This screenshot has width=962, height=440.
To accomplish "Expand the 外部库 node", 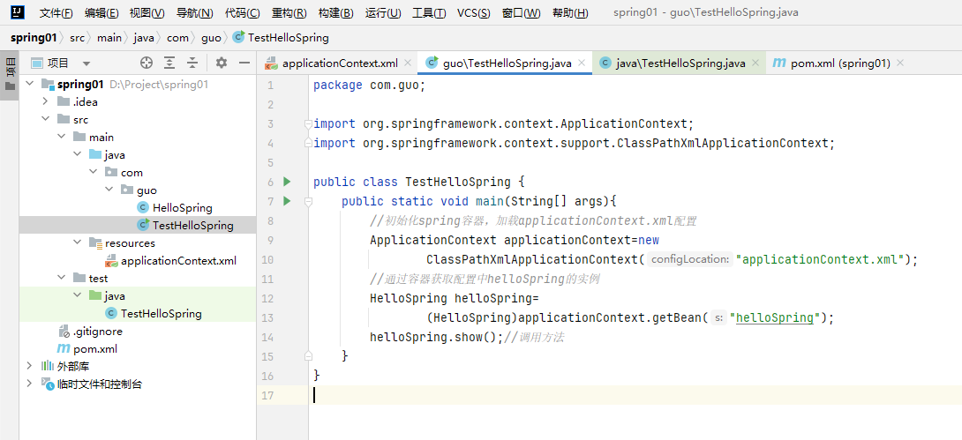I will click(x=30, y=366).
